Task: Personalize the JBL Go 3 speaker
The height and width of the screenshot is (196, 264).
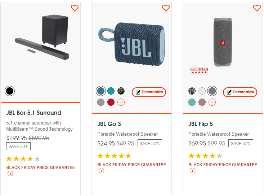Action: pos(149,92)
